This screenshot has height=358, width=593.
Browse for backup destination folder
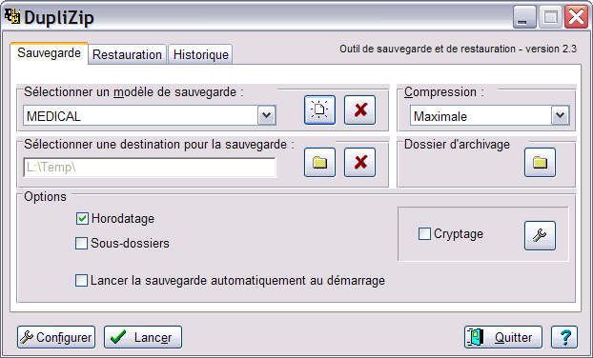click(319, 163)
